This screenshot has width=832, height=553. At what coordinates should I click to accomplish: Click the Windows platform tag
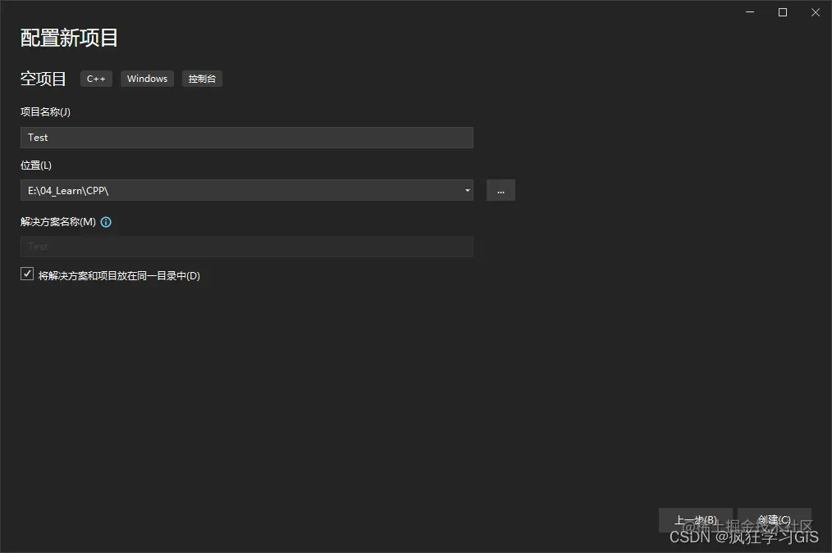[x=147, y=79]
